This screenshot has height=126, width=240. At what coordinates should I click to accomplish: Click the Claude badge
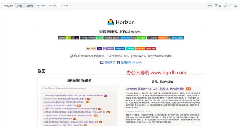(x=91, y=49)
